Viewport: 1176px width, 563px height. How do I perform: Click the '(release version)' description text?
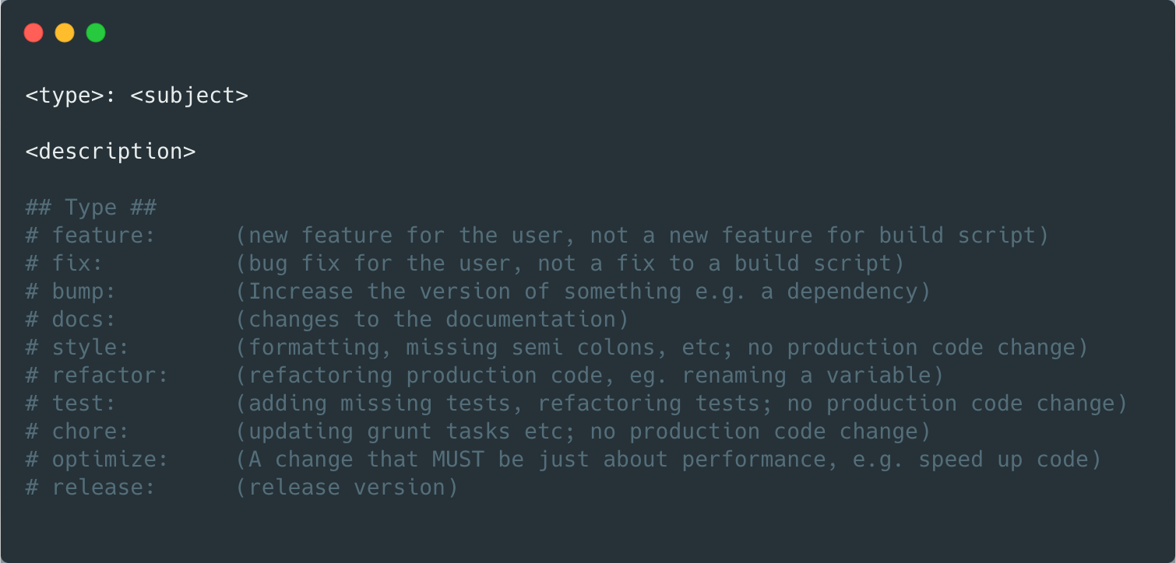(x=347, y=488)
